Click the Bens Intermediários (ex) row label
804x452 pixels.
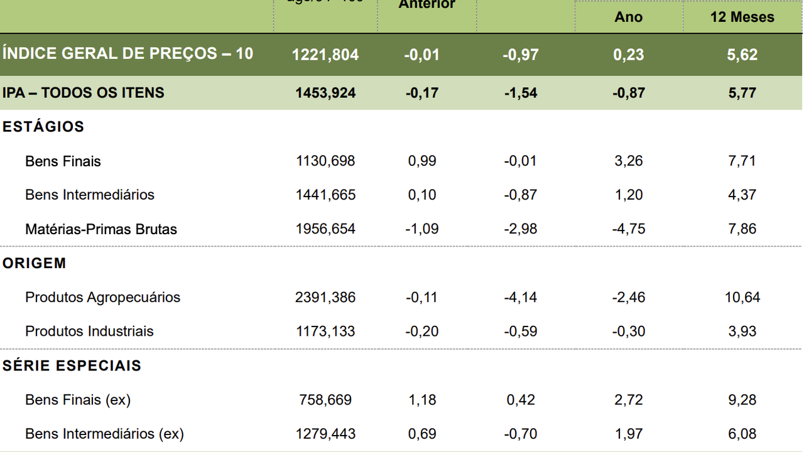[104, 434]
